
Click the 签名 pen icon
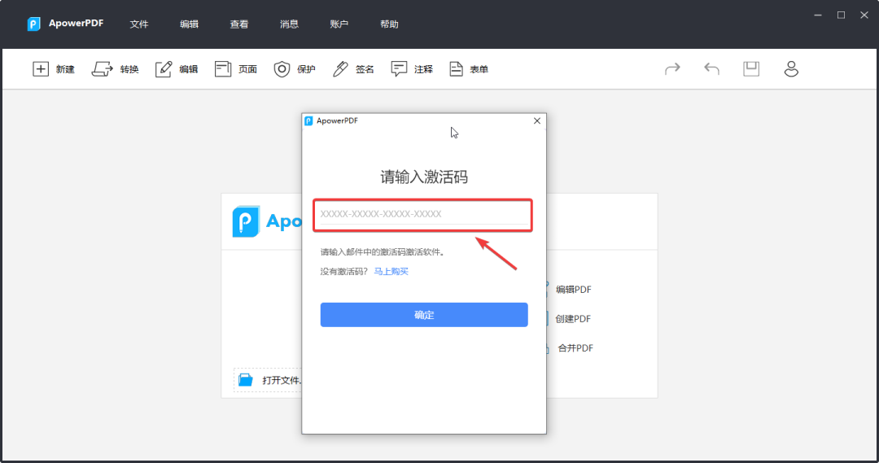click(340, 69)
